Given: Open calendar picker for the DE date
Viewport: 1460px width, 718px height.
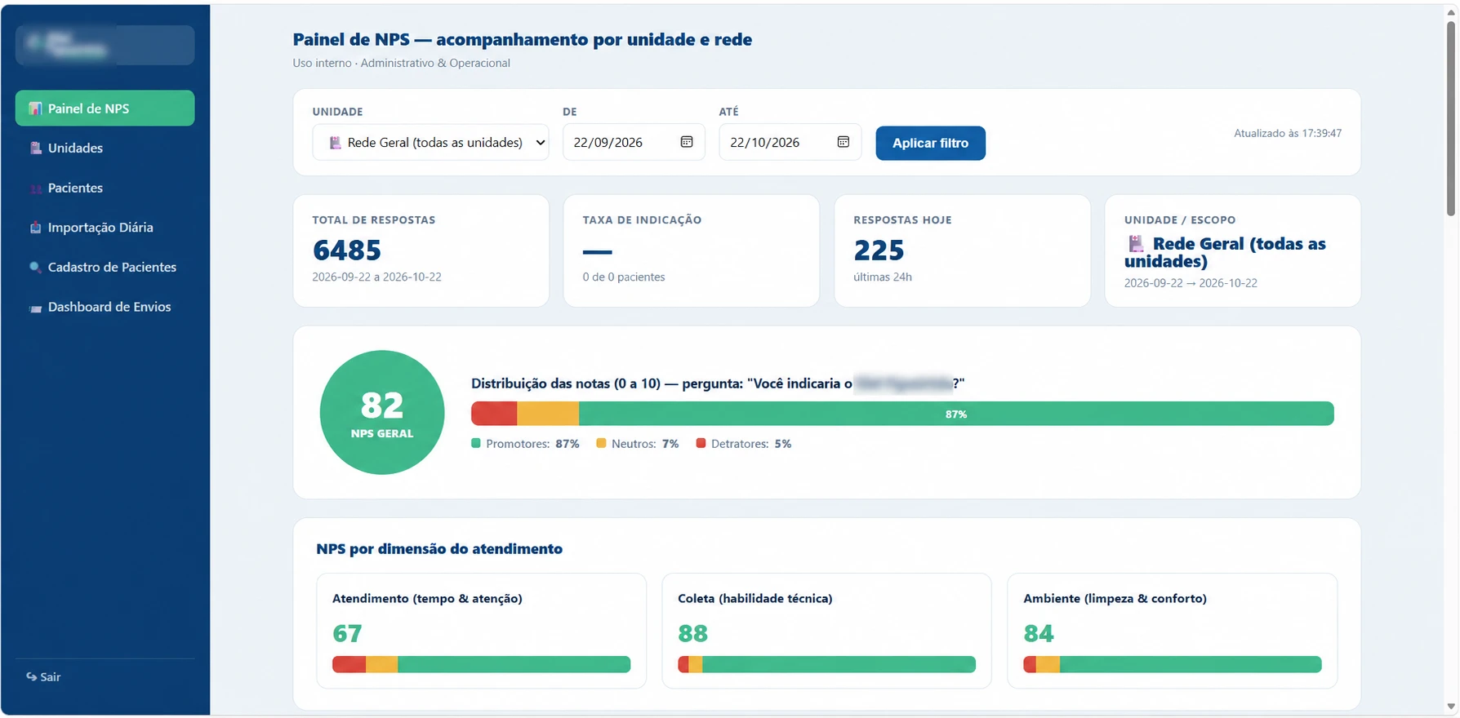Looking at the screenshot, I should coord(687,142).
